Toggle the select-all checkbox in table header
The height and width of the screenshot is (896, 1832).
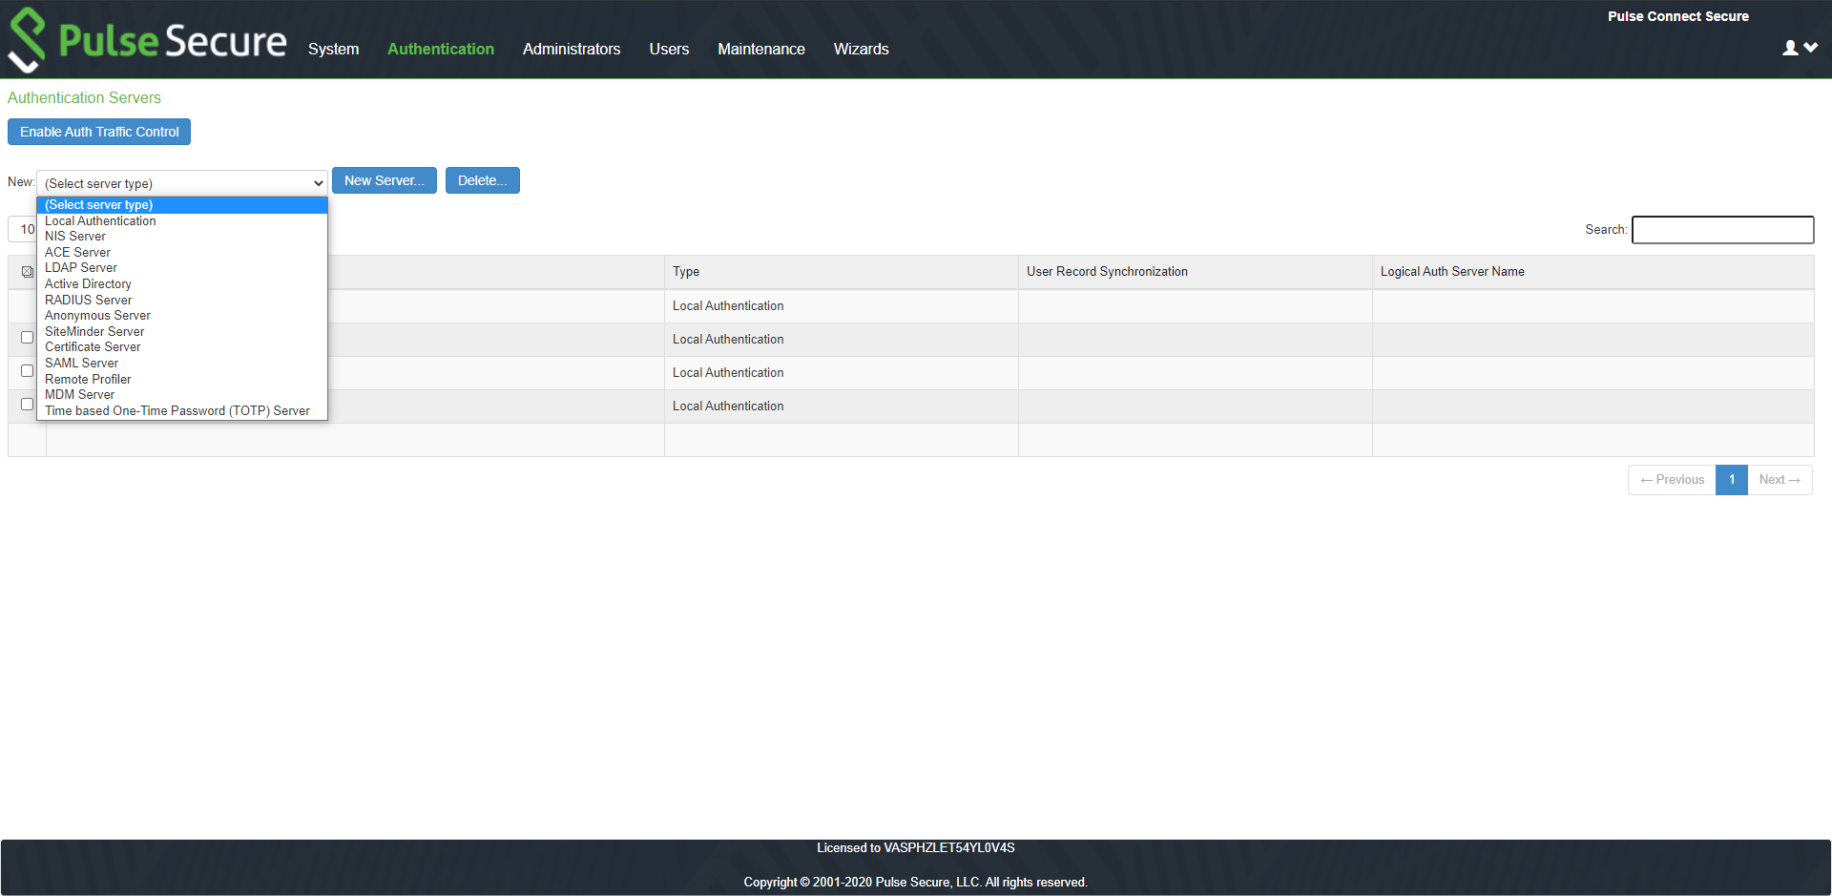click(x=28, y=272)
